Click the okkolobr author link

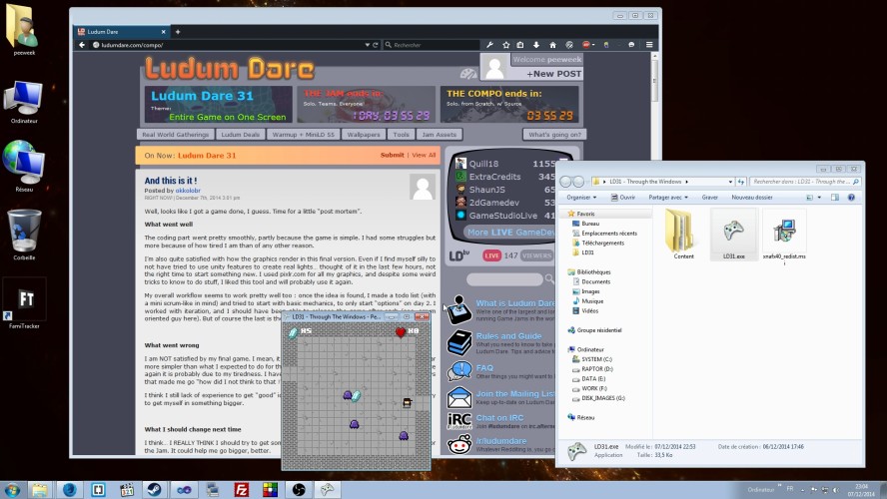(188, 191)
